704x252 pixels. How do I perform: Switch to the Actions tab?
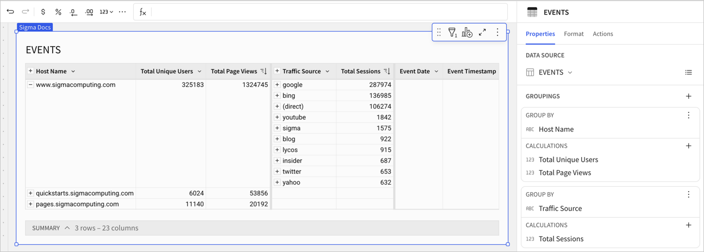coord(603,34)
